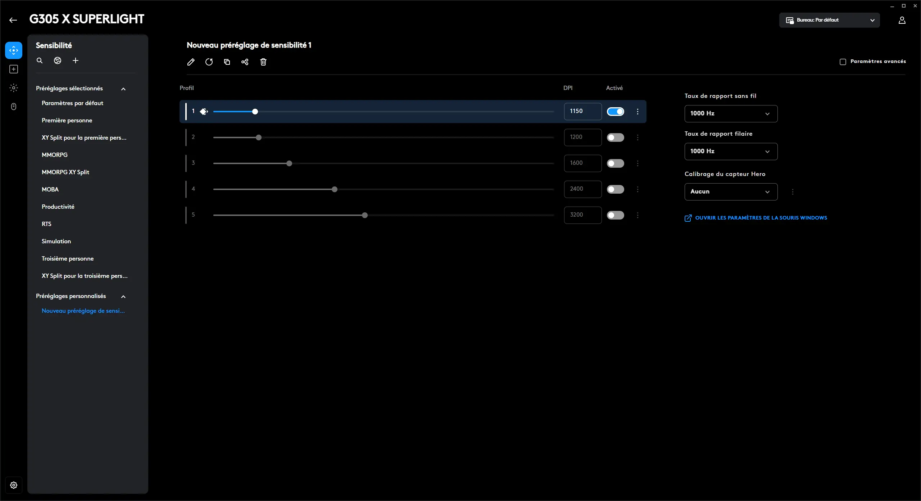Open the mouse device icon in left rail
The width and height of the screenshot is (921, 501).
pos(14,107)
